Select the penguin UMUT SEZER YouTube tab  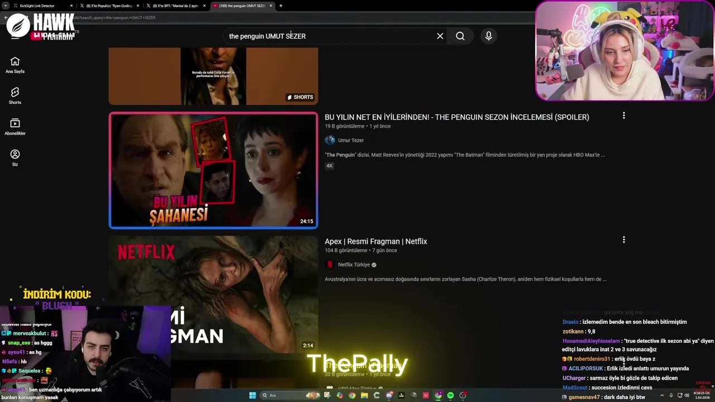tap(241, 6)
